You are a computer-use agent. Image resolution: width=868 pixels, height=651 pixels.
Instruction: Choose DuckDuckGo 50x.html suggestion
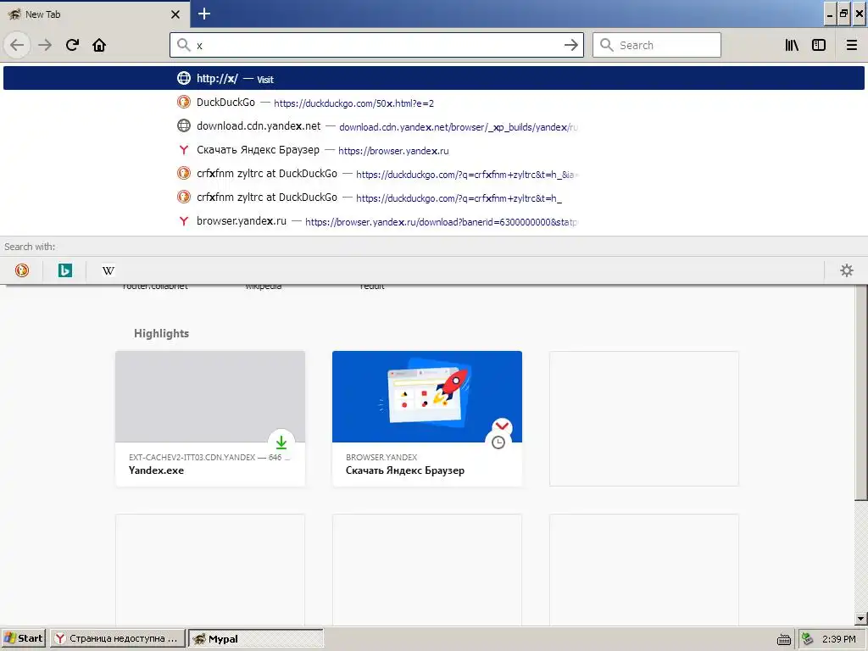433,103
